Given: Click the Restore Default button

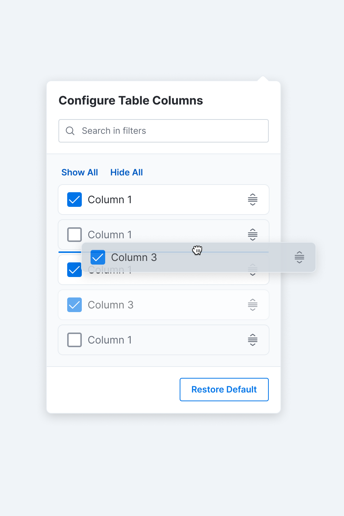Looking at the screenshot, I should pyautogui.click(x=224, y=389).
